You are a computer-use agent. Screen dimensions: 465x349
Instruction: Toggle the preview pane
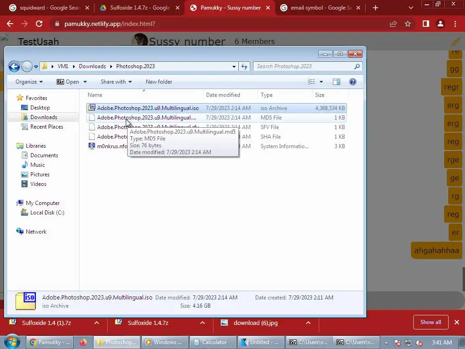click(336, 82)
